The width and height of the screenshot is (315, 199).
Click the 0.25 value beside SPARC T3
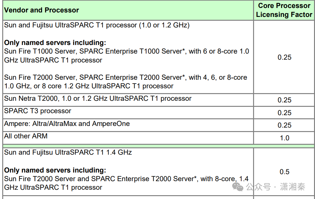tap(284, 113)
